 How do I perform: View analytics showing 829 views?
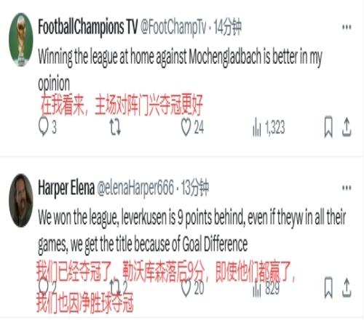pyautogui.click(x=266, y=288)
